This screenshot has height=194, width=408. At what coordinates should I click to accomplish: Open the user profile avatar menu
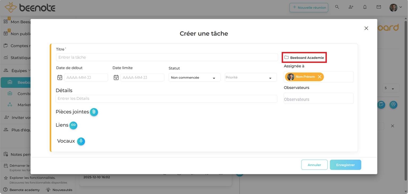click(395, 7)
